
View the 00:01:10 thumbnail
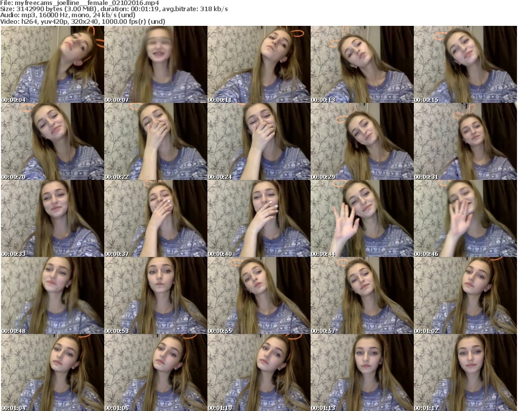[x=258, y=372]
